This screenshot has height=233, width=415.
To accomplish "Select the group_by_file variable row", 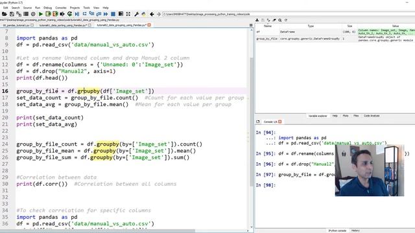I will coord(335,39).
